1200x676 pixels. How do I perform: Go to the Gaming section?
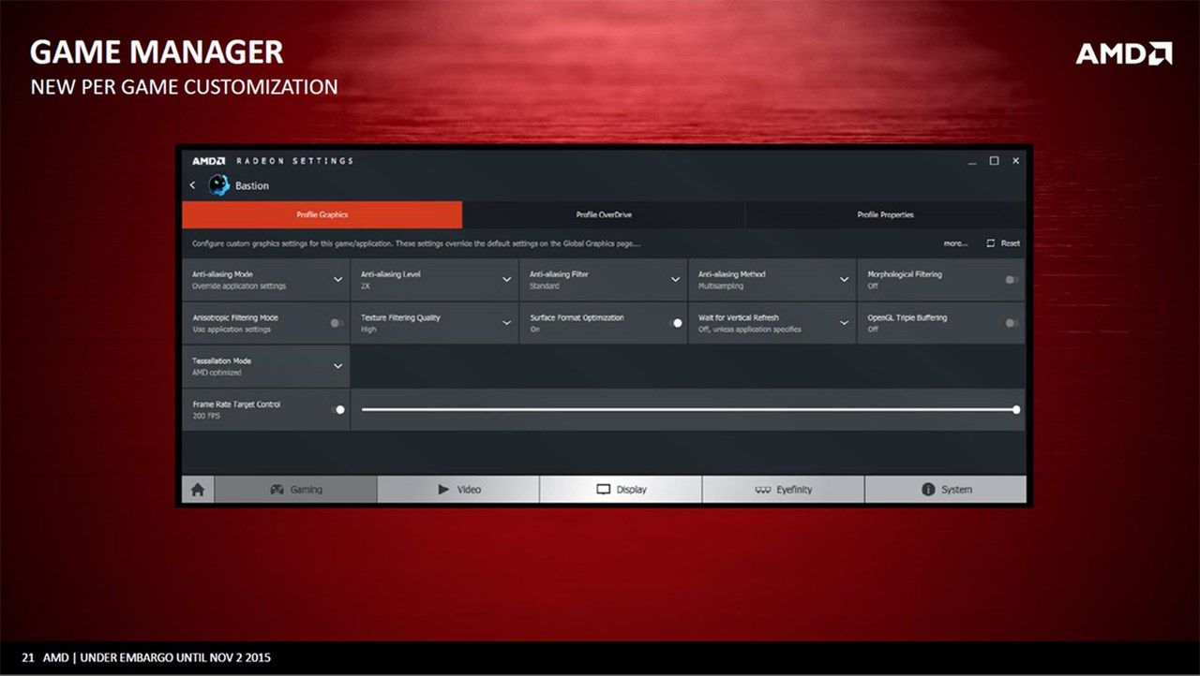point(295,489)
